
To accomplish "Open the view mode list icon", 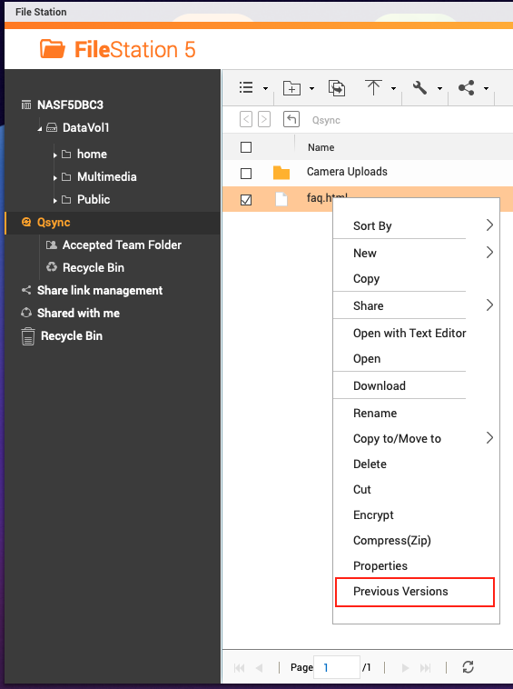I will point(246,87).
